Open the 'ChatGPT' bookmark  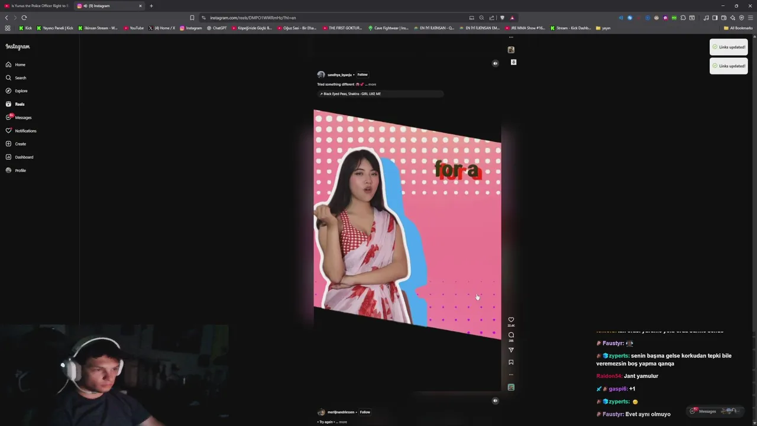[x=216, y=28]
